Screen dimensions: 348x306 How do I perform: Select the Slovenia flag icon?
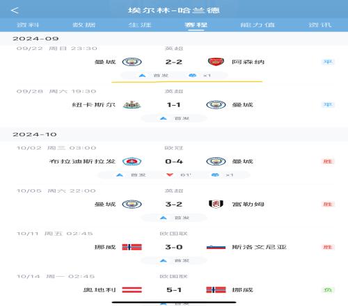coord(216,247)
